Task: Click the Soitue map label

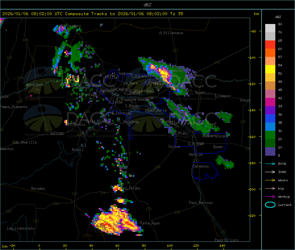Action: coord(174,146)
